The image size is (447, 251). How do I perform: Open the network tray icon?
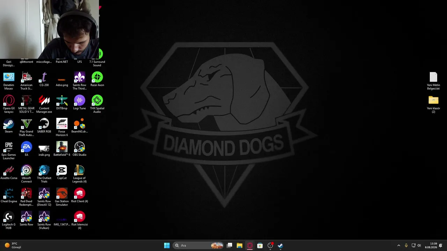(x=413, y=245)
